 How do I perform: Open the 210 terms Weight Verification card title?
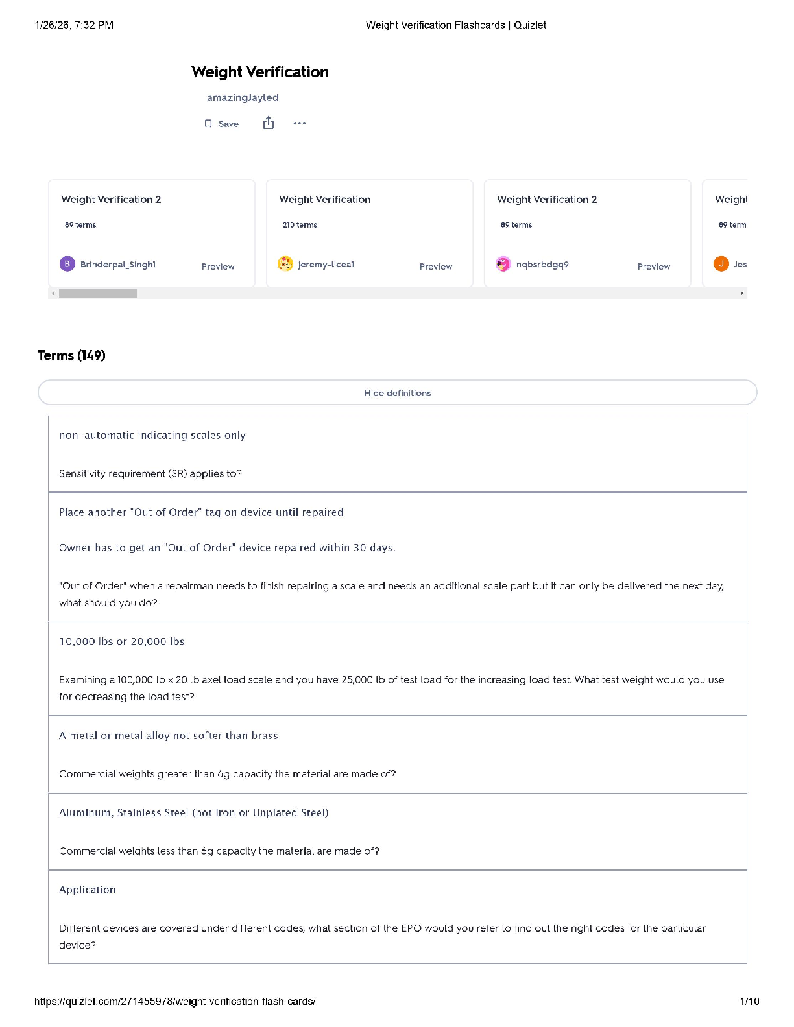[x=325, y=200]
